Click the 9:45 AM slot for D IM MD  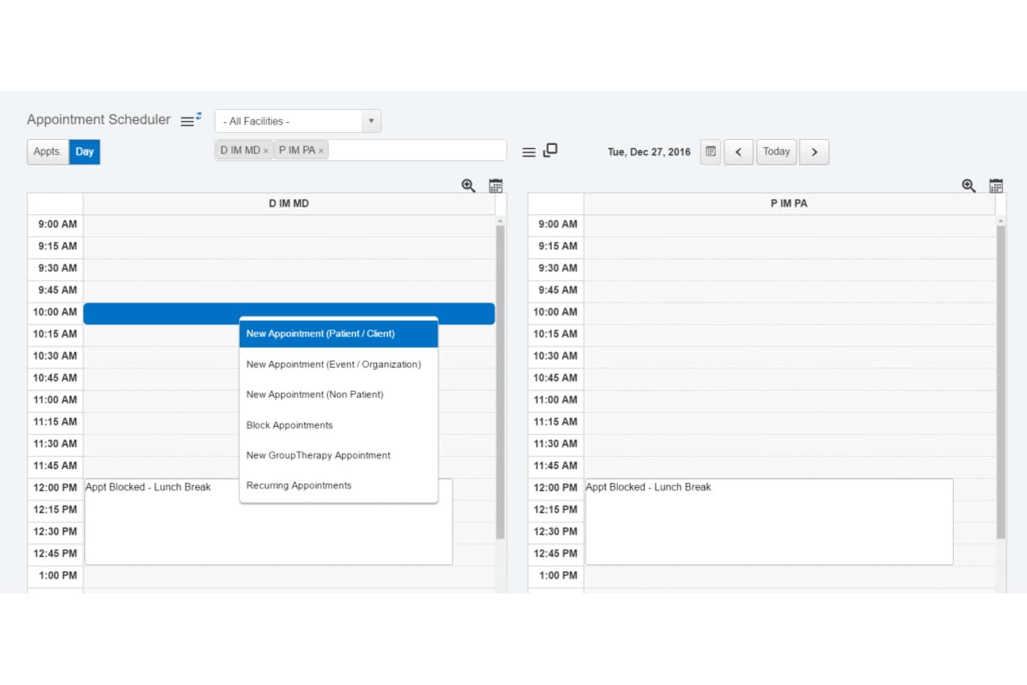[289, 291]
